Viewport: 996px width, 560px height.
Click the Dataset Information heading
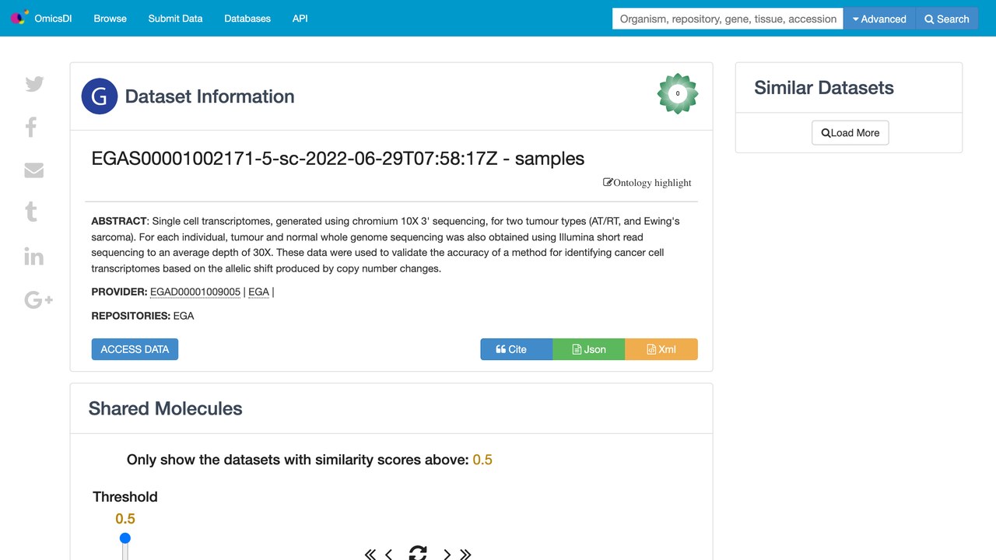tap(210, 96)
